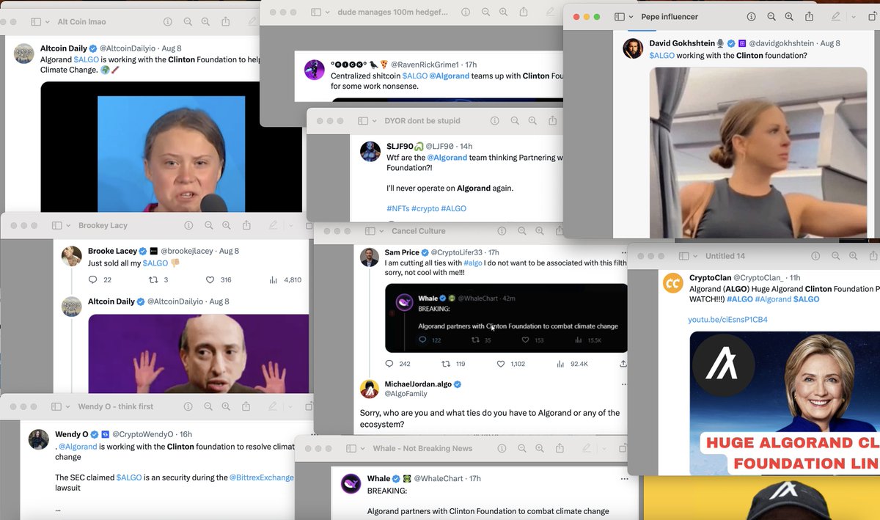The width and height of the screenshot is (880, 520).
Task: Toggle sidebar in Untitled 14 window
Action: (x=684, y=256)
